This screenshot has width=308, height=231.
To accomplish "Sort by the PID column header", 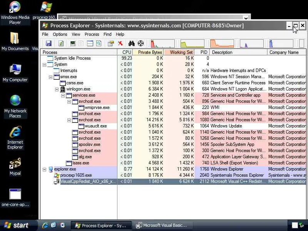I will pyautogui.click(x=202, y=52).
